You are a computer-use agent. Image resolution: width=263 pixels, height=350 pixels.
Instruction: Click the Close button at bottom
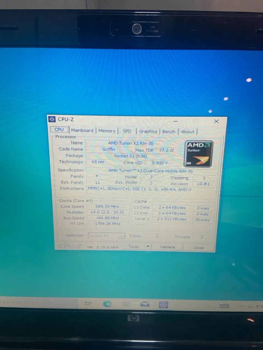(x=198, y=248)
